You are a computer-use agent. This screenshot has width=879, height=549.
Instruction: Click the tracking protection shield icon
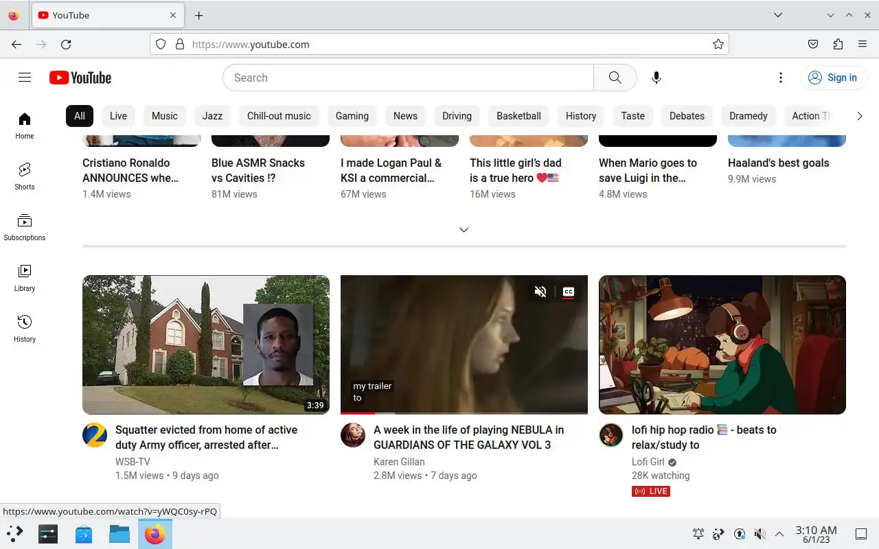point(161,44)
